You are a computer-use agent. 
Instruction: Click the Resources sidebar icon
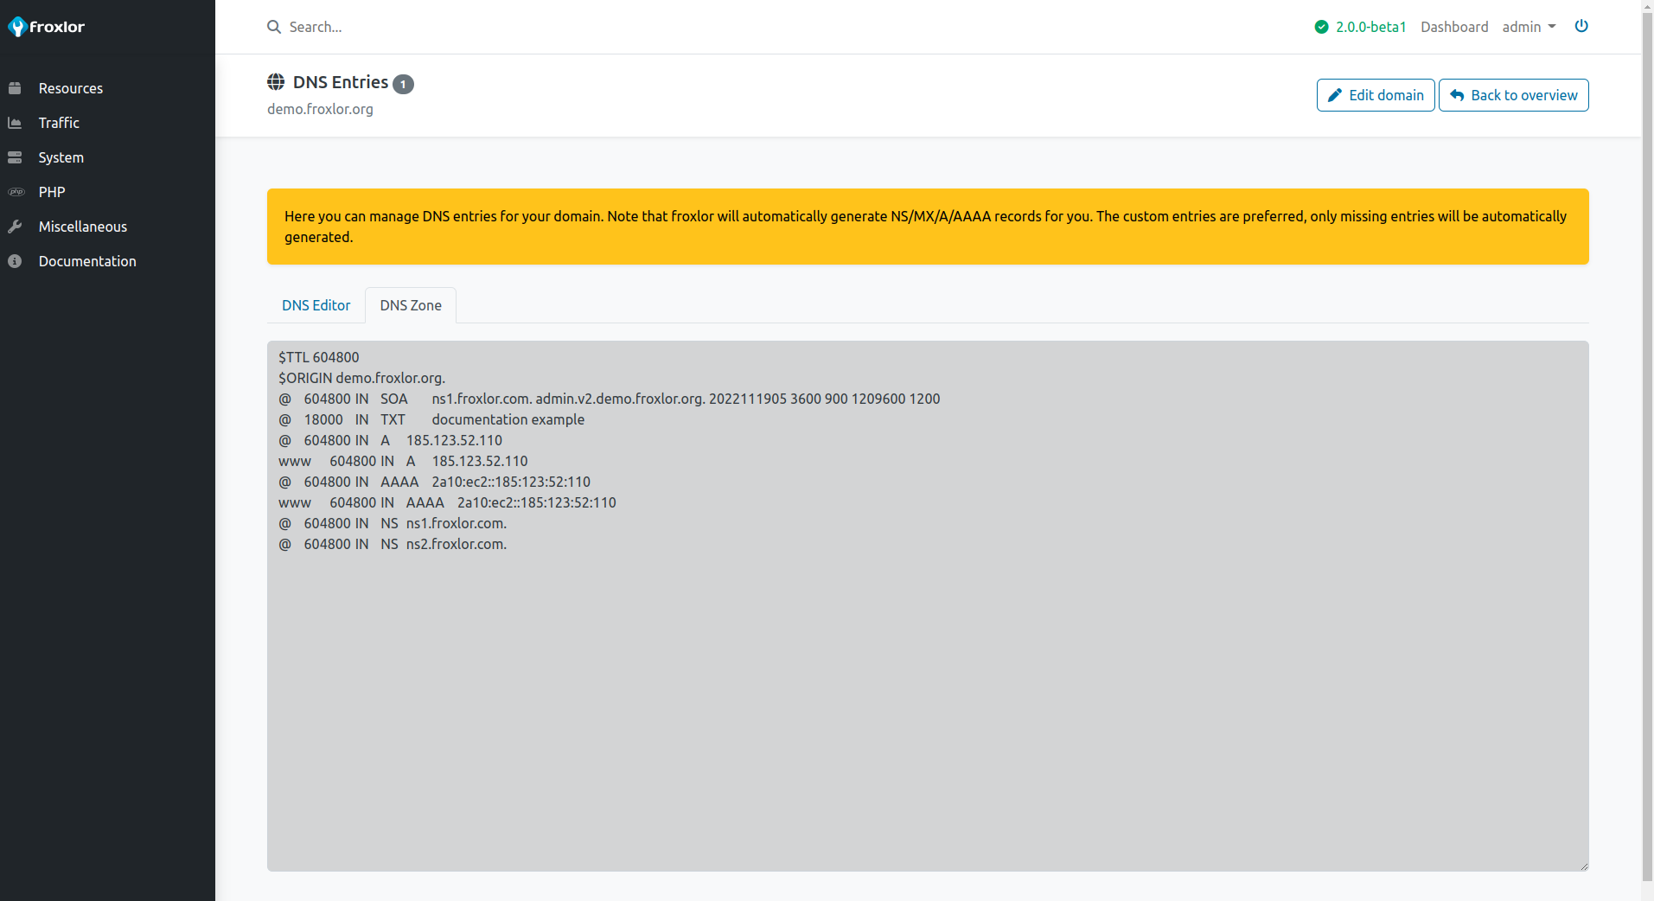pos(15,88)
